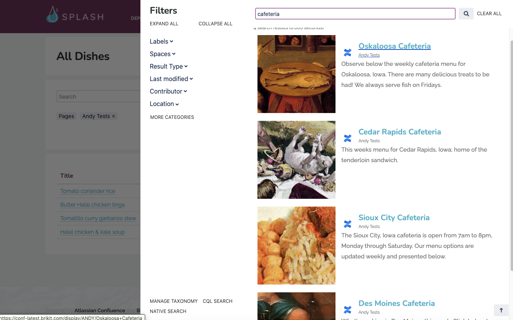Click the Filters heading
The image size is (513, 320).
tap(163, 11)
